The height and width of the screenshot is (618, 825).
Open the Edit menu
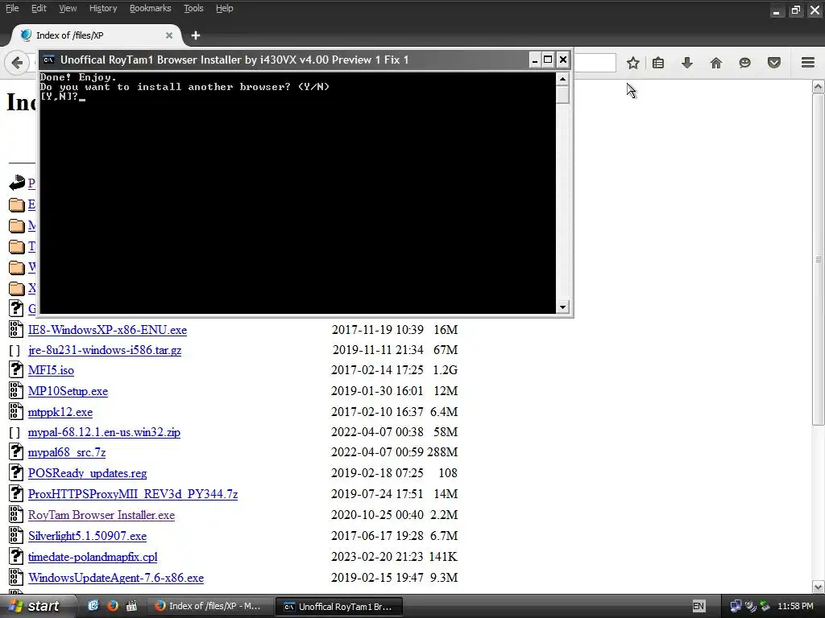coord(39,8)
